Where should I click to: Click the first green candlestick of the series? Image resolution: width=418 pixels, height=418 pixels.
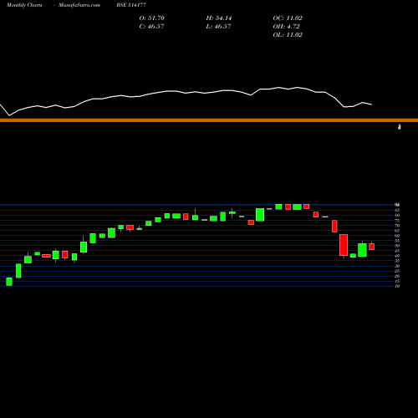tap(9, 282)
